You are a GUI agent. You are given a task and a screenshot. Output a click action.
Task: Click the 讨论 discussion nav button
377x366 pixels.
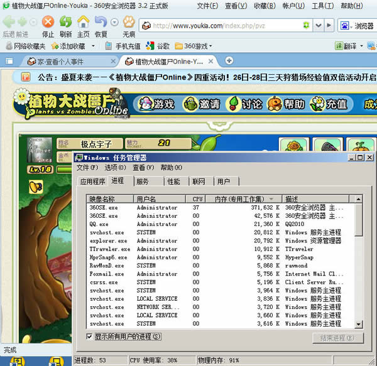coord(244,104)
